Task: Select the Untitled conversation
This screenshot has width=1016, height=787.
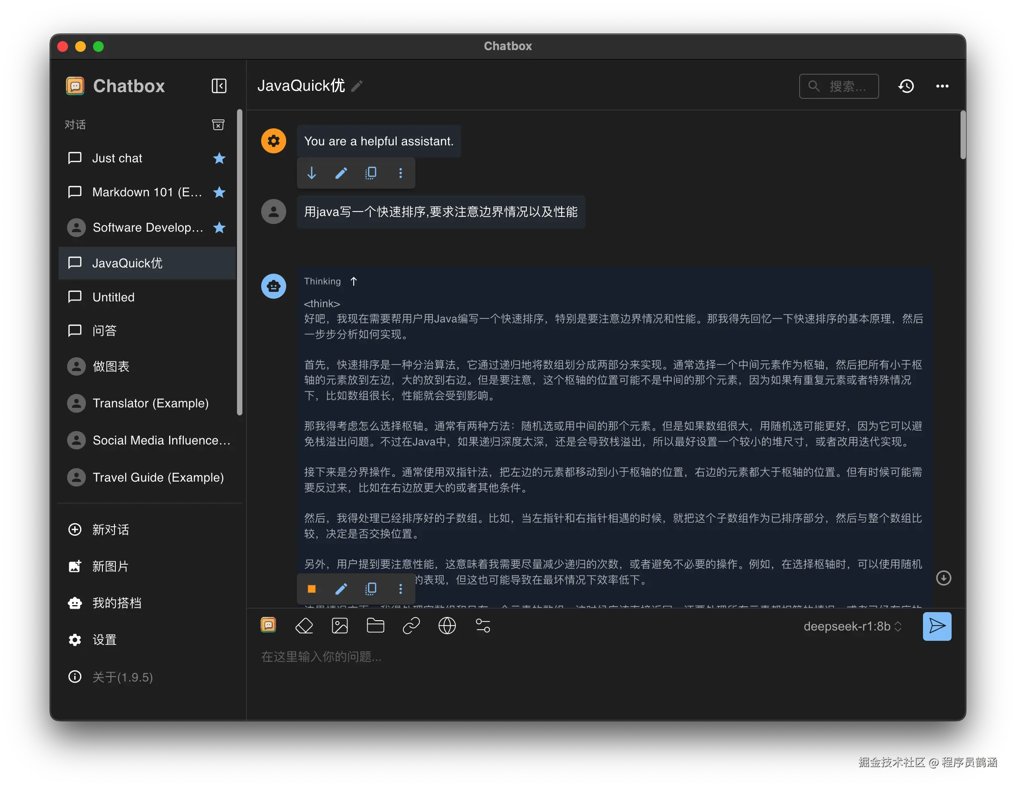Action: click(114, 297)
